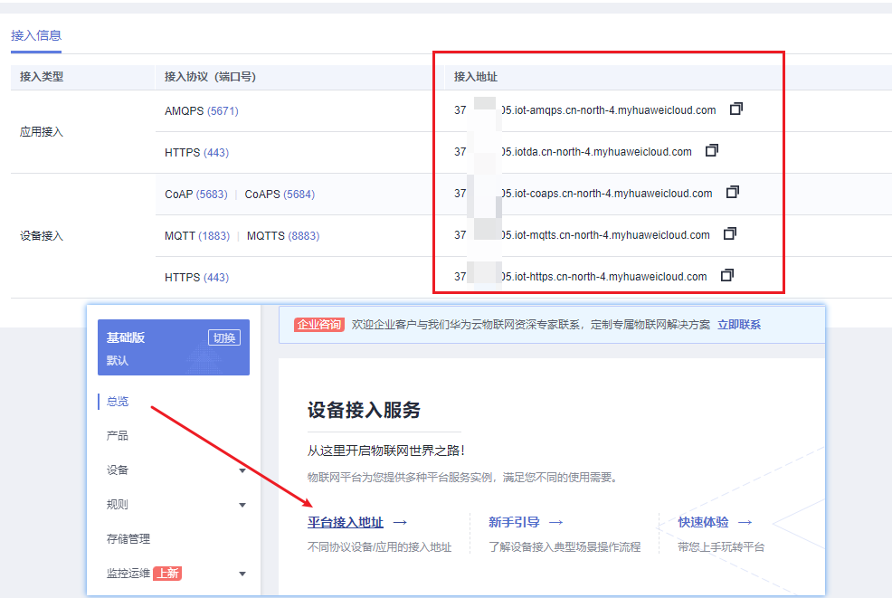Open the 存储管理 sidebar page

click(x=127, y=539)
